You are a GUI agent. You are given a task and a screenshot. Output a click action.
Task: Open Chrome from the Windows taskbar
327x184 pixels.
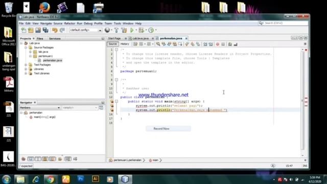tap(50, 179)
